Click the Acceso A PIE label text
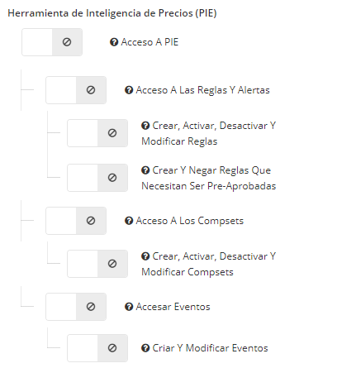The image size is (337, 368). click(150, 42)
